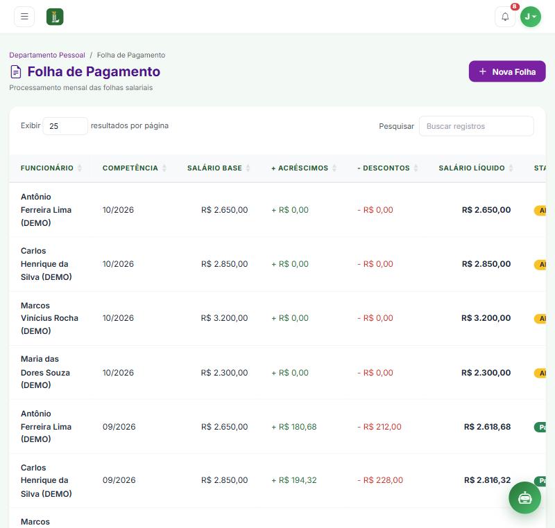The height and width of the screenshot is (528, 555).
Task: Click status badge of Carlos Henrique 10/2026
Action: coord(540,265)
